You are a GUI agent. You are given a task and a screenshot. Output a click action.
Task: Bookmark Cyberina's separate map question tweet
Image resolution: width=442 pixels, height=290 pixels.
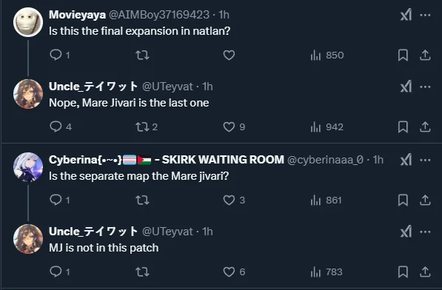coord(403,200)
